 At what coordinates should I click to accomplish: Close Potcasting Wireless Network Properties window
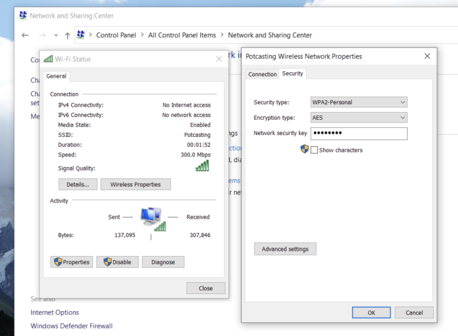(427, 56)
